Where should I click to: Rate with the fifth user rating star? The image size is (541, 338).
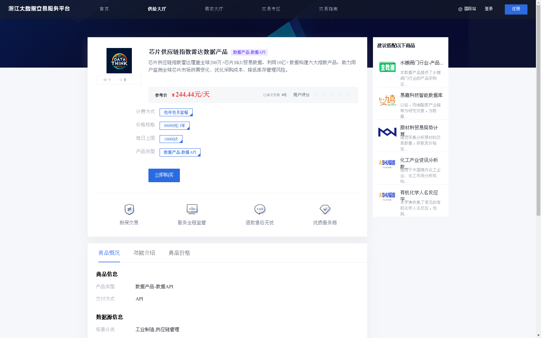348,95
